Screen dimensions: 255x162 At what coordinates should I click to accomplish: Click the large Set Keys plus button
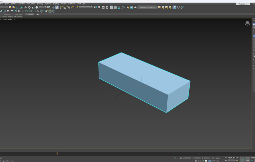click(x=242, y=159)
